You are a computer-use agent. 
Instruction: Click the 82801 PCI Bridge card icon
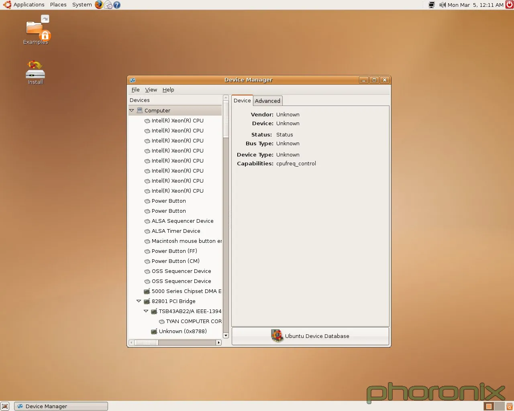point(147,301)
